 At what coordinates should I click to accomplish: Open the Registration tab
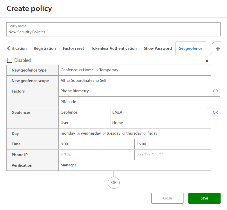click(x=45, y=48)
